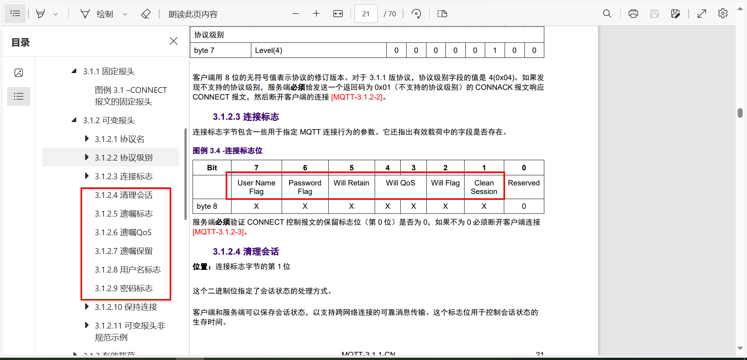Click the User Name Flag table cell
The image size is (747, 360).
(x=256, y=187)
